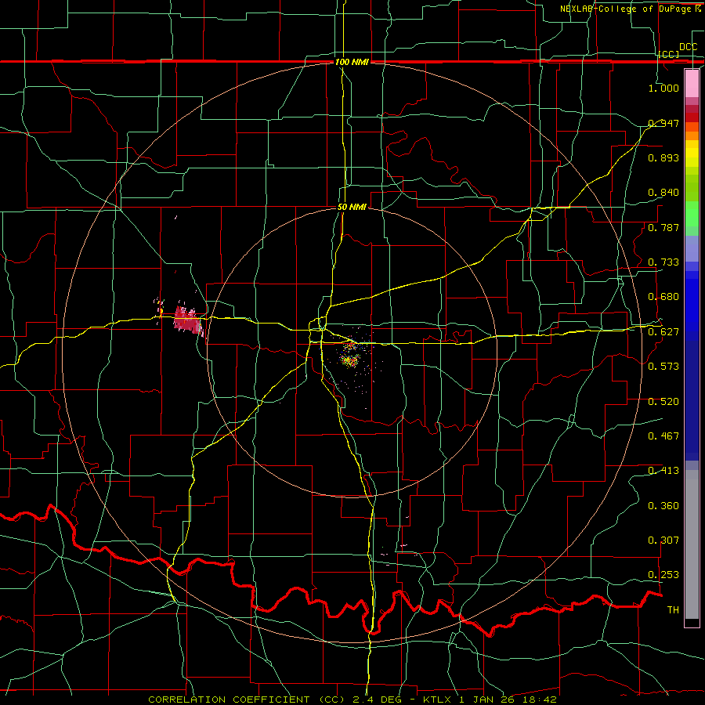Click the 0.627 scale value
The image size is (705, 705).
[x=663, y=332]
